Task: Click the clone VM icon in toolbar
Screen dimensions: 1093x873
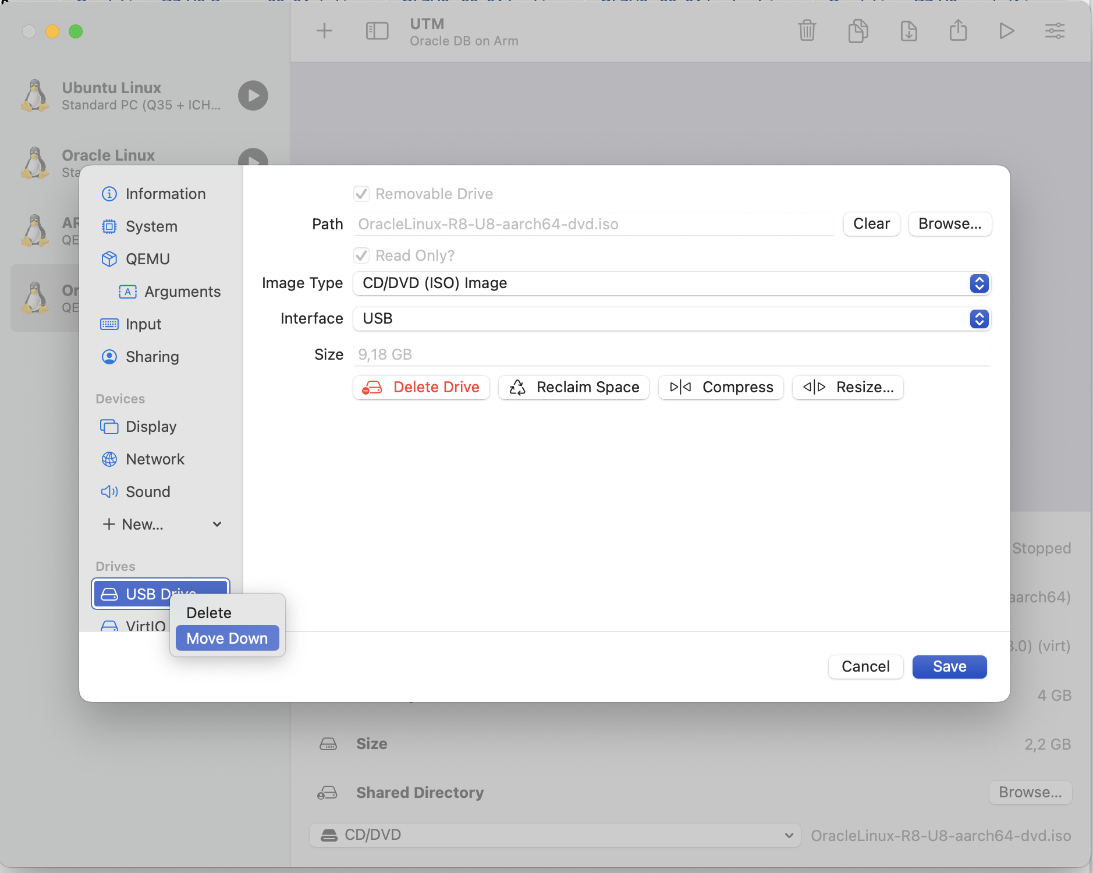Action: pyautogui.click(x=858, y=31)
